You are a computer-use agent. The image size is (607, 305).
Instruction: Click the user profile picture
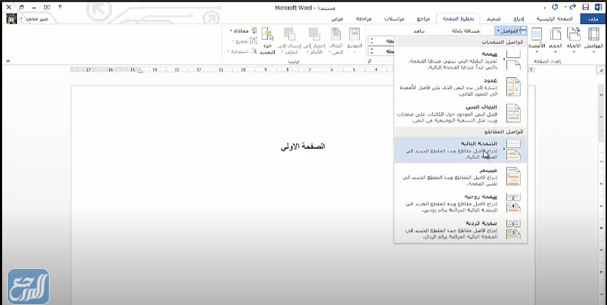click(x=12, y=18)
